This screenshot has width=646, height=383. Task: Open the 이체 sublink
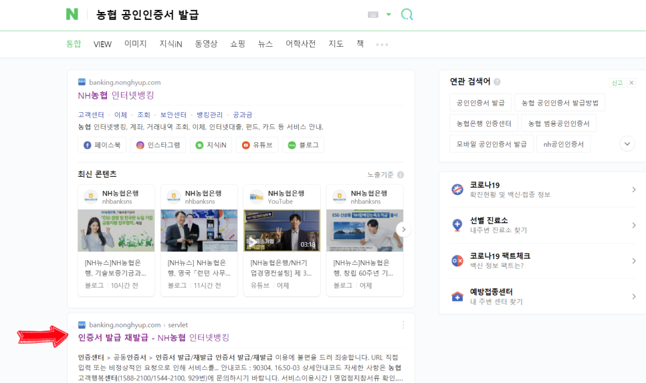[121, 115]
